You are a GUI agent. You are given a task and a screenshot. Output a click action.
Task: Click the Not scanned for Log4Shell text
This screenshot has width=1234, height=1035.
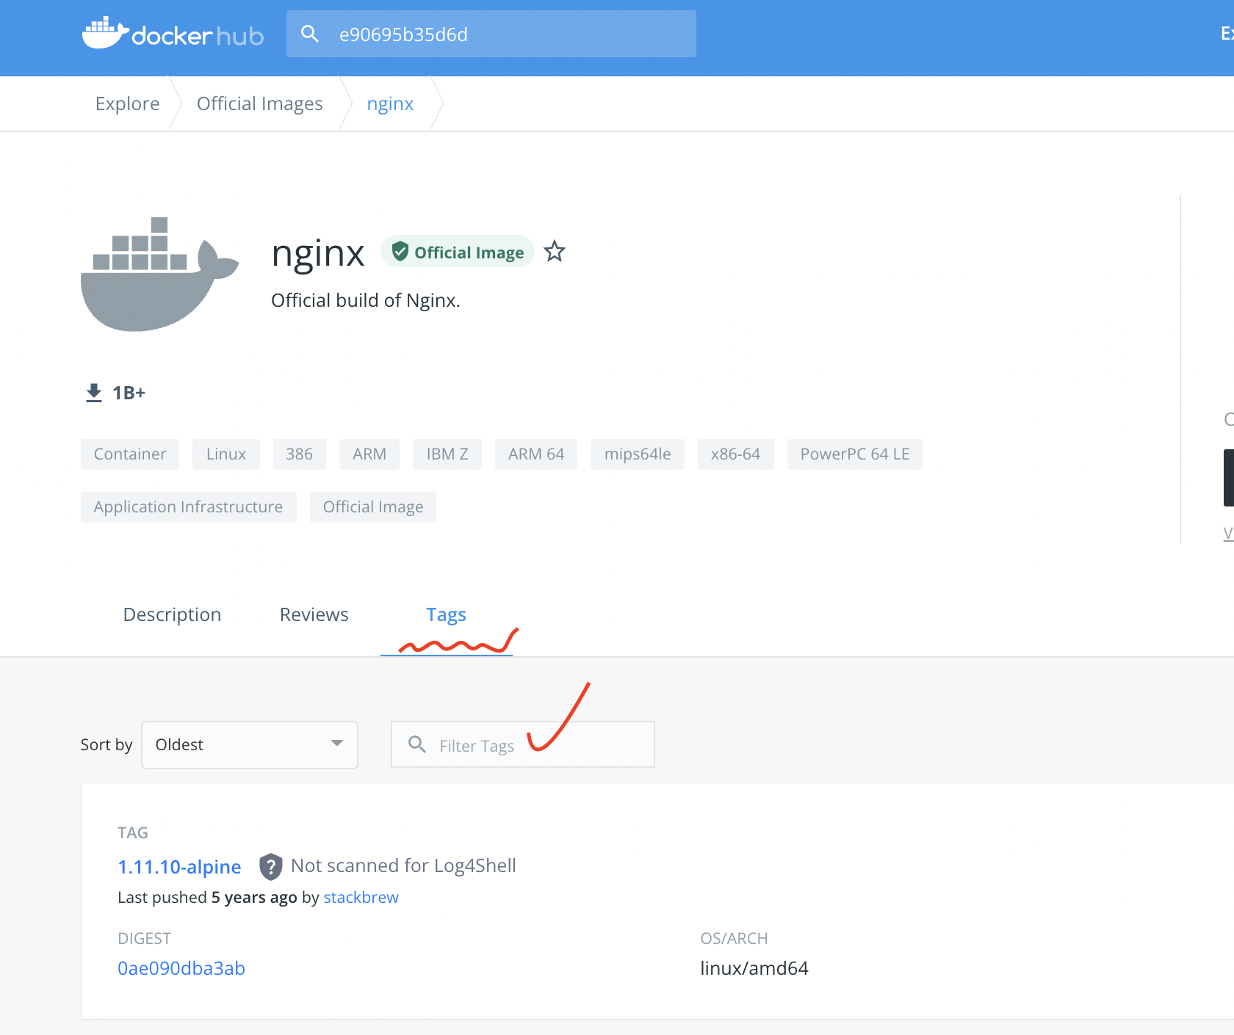coord(403,866)
